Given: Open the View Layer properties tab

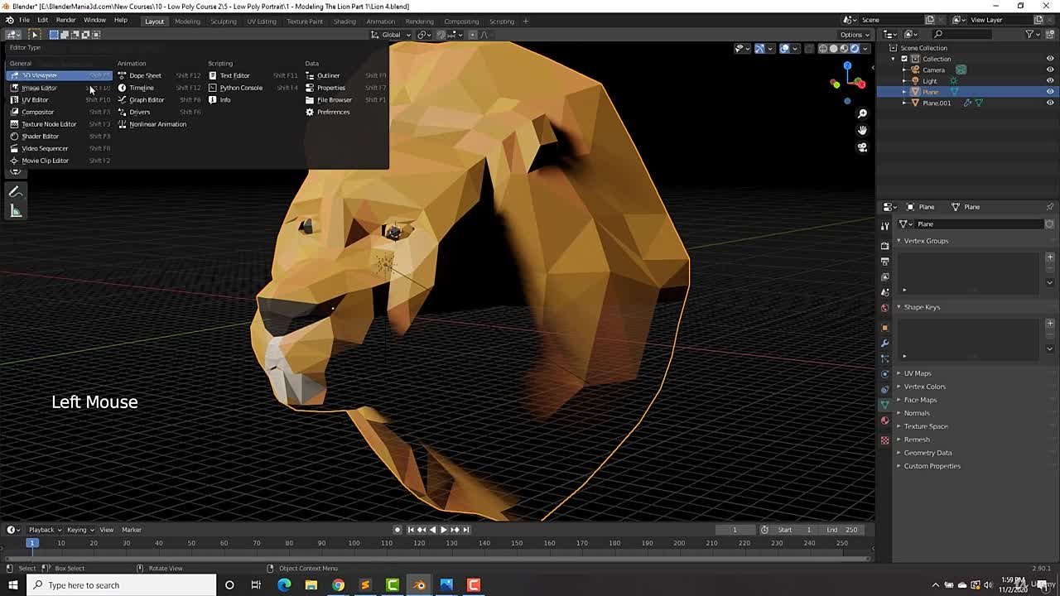Looking at the screenshot, I should pos(884,277).
